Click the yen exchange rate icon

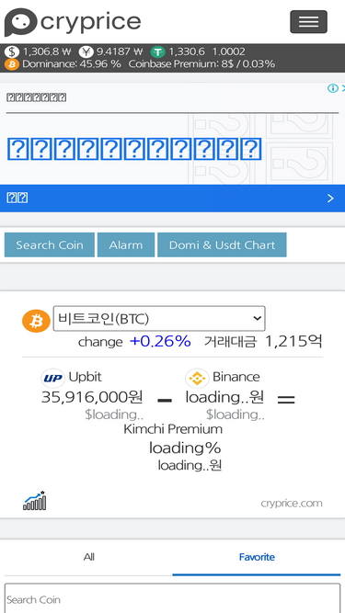click(86, 51)
